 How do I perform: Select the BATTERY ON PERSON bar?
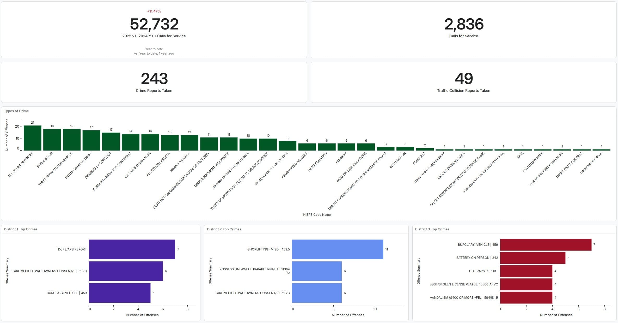pos(532,258)
